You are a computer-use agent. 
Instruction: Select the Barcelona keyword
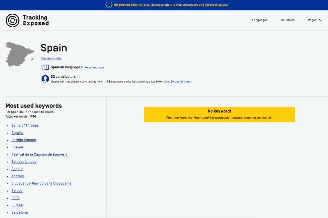point(19,212)
